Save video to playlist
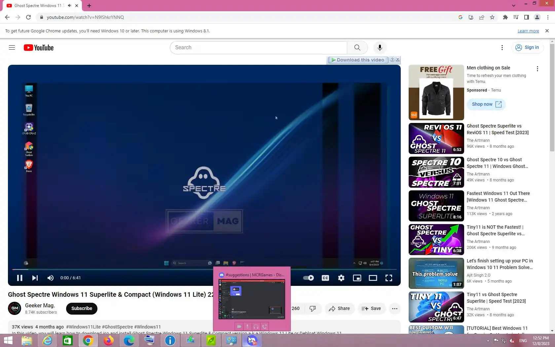Screen dimensions: 555x347 tap(371, 308)
